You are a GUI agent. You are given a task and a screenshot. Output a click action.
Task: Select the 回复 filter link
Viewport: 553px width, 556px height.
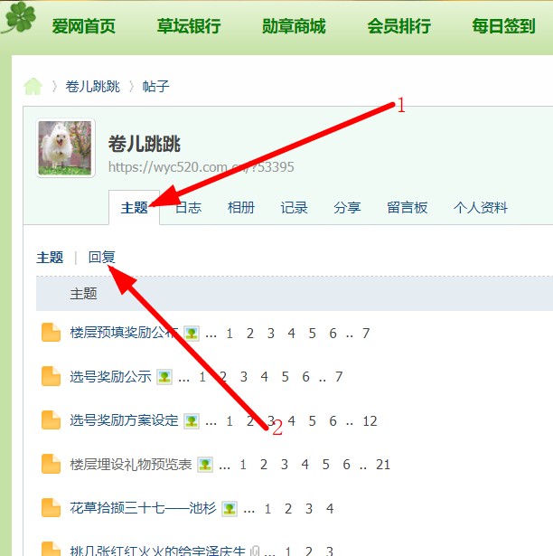(102, 257)
